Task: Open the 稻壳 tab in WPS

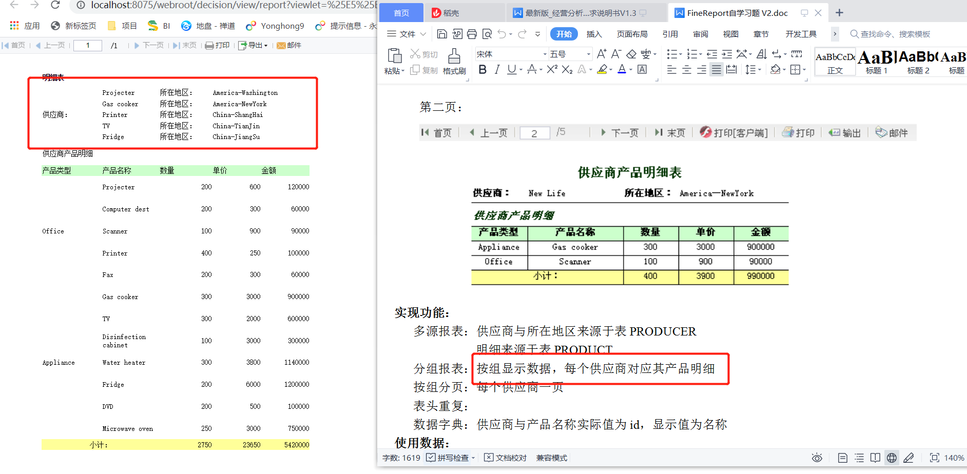Action: [x=465, y=13]
